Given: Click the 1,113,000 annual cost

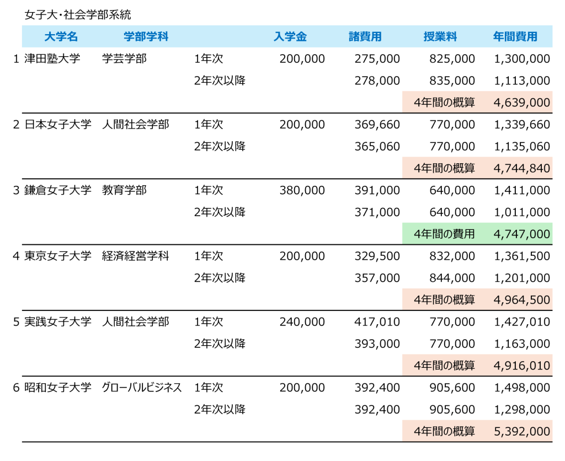Looking at the screenshot, I should (522, 81).
